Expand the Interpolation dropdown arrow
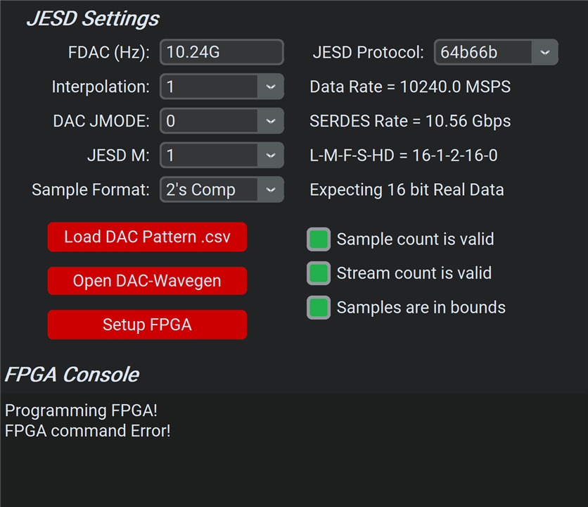The height and width of the screenshot is (507, 588). tap(270, 87)
